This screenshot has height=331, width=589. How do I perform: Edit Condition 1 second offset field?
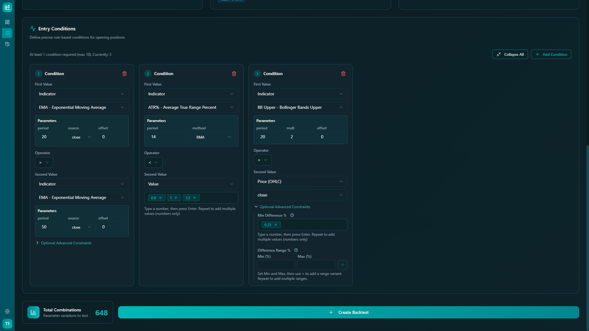pos(112,227)
